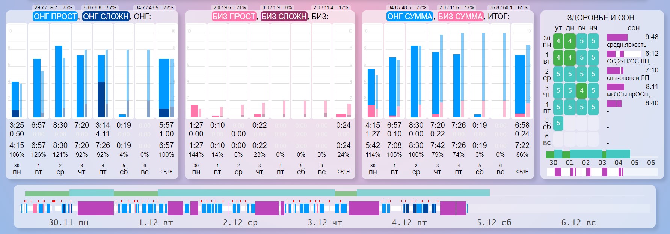Screen dimensions: 670x234
Task: Click the 126% percentage
Action: pyautogui.click(x=38, y=154)
